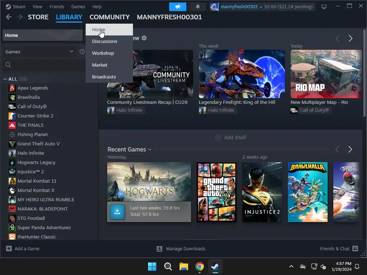This screenshot has width=367, height=275.
Task: Select Fishing Planet in the games list
Action: point(33,135)
